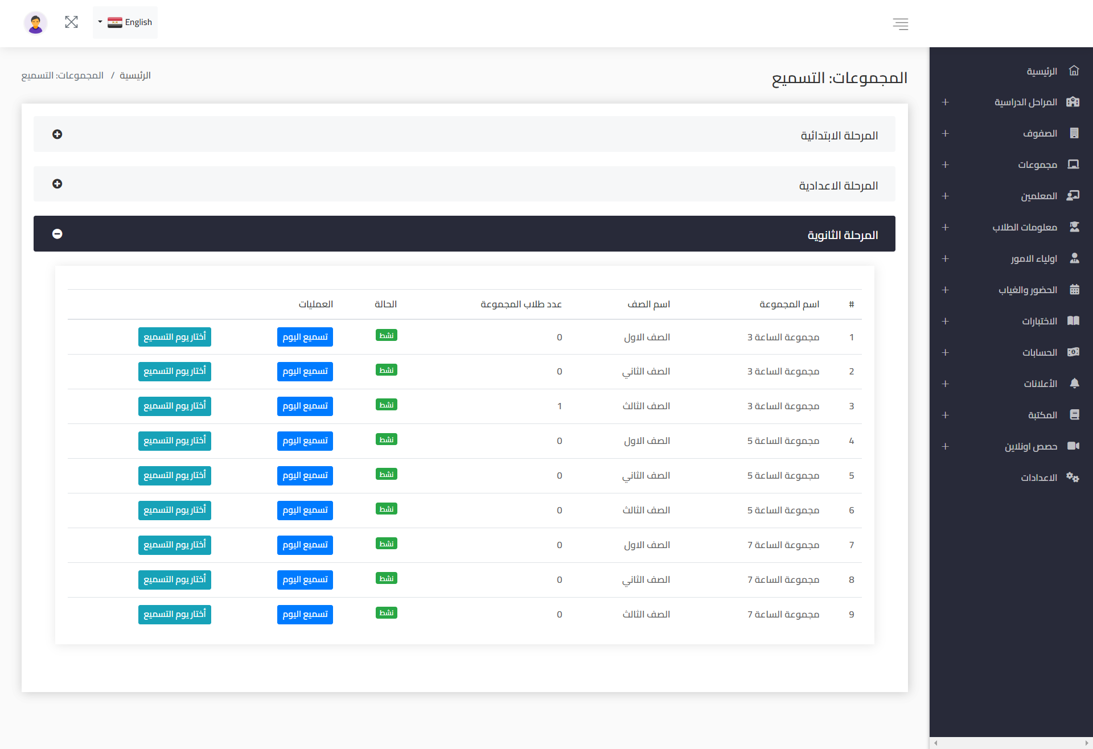Image resolution: width=1093 pixels, height=749 pixels.
Task: Click the الصفوف sidebar icon
Action: [1075, 133]
